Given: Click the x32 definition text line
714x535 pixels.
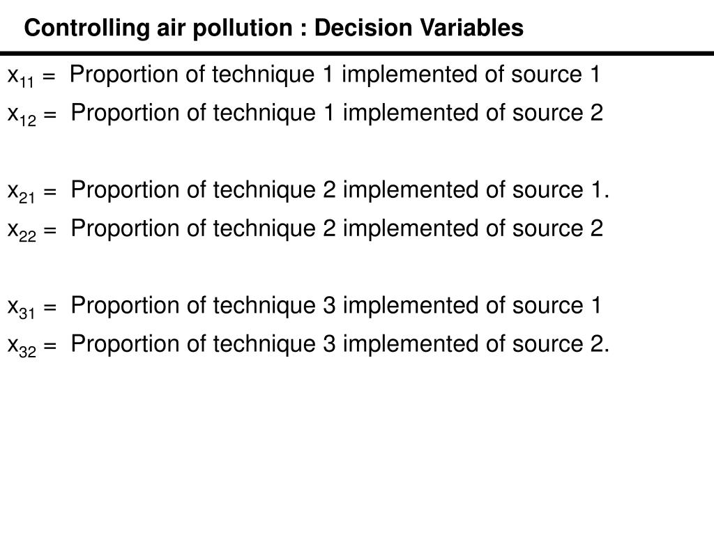Looking at the screenshot, I should [340, 344].
